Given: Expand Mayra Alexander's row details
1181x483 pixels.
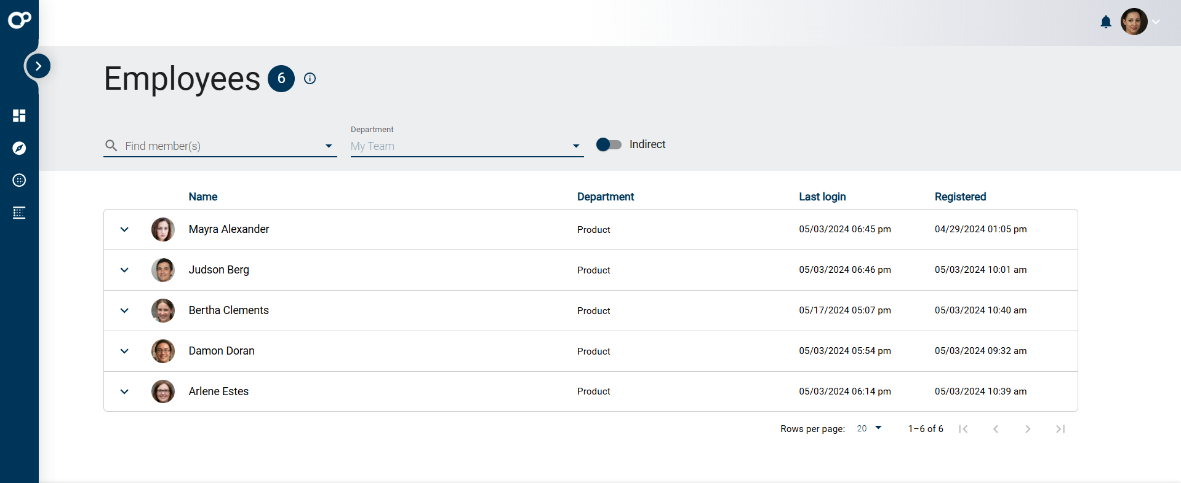Looking at the screenshot, I should [124, 229].
